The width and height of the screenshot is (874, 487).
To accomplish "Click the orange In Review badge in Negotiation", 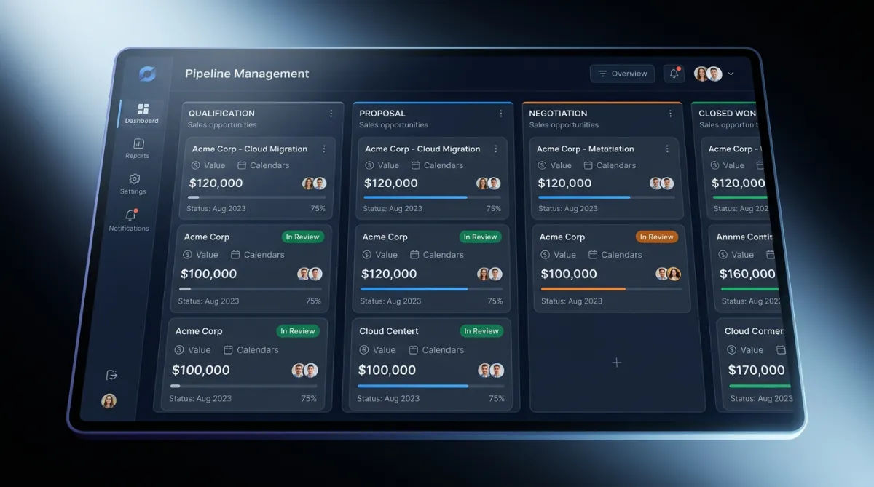I will [657, 237].
